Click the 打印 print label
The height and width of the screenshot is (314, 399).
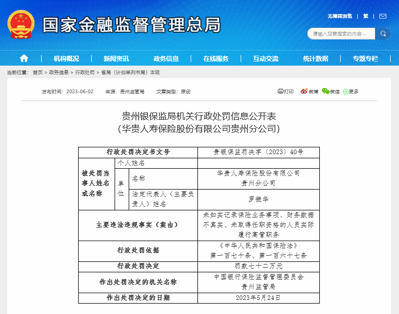(x=289, y=91)
